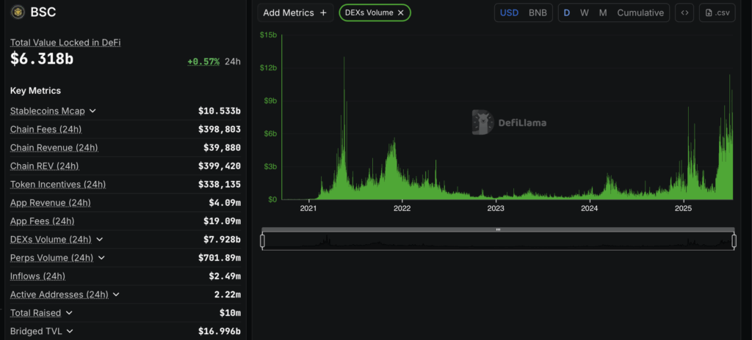Click the +0.57% 24h change value
This screenshot has height=340, width=752.
pyautogui.click(x=203, y=62)
